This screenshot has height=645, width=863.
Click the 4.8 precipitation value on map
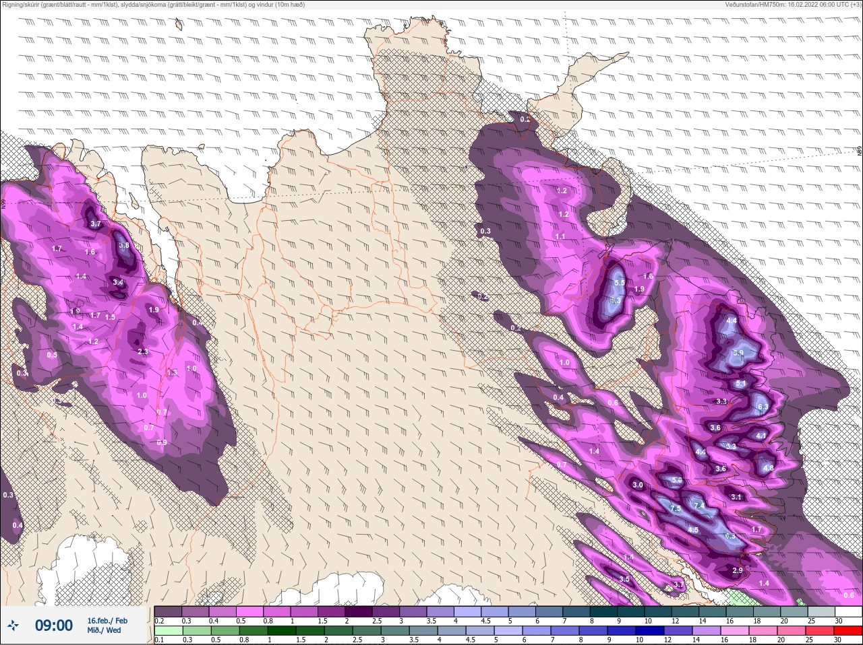click(768, 468)
